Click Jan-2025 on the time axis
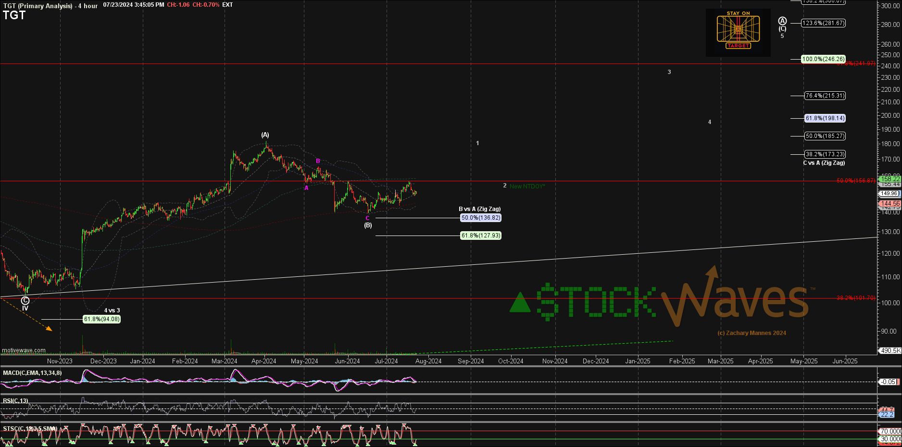Viewport: 902px width, 447px height. pyautogui.click(x=638, y=361)
